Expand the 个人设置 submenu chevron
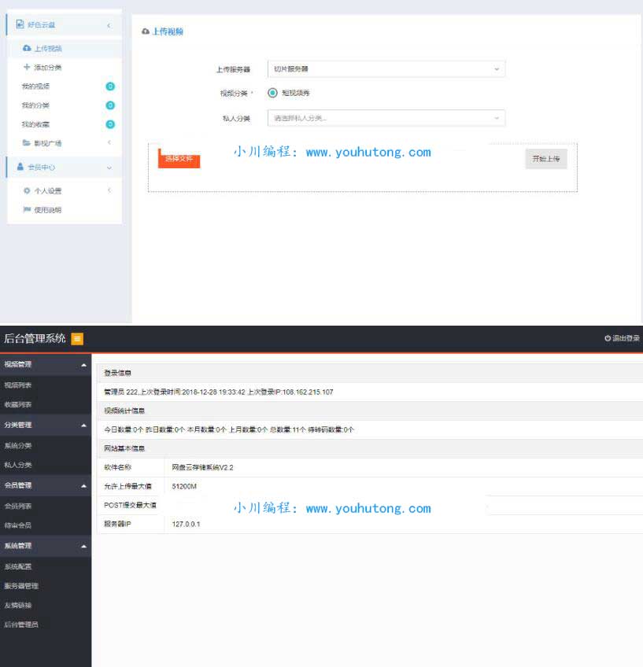Viewport: 643px width, 667px height. click(109, 190)
